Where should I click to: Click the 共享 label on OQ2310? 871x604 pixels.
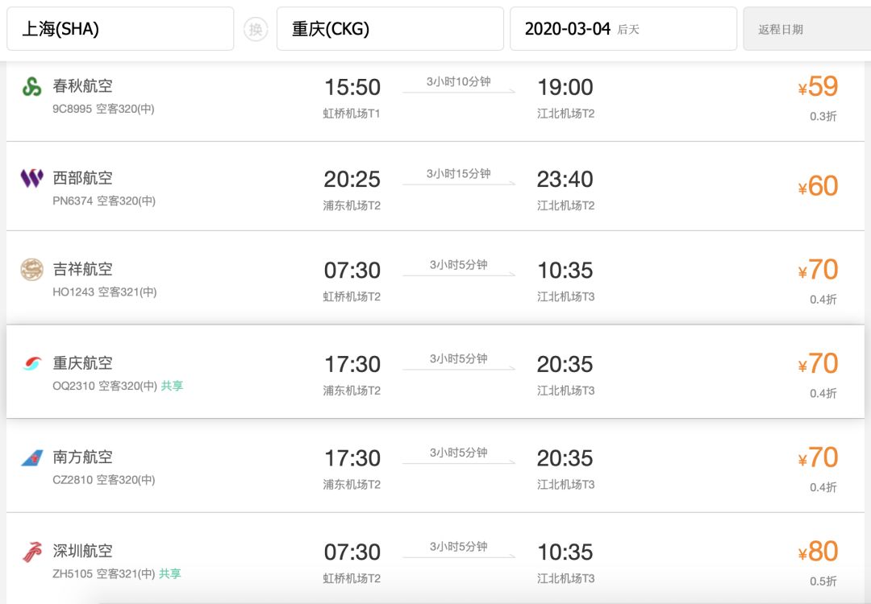[173, 386]
